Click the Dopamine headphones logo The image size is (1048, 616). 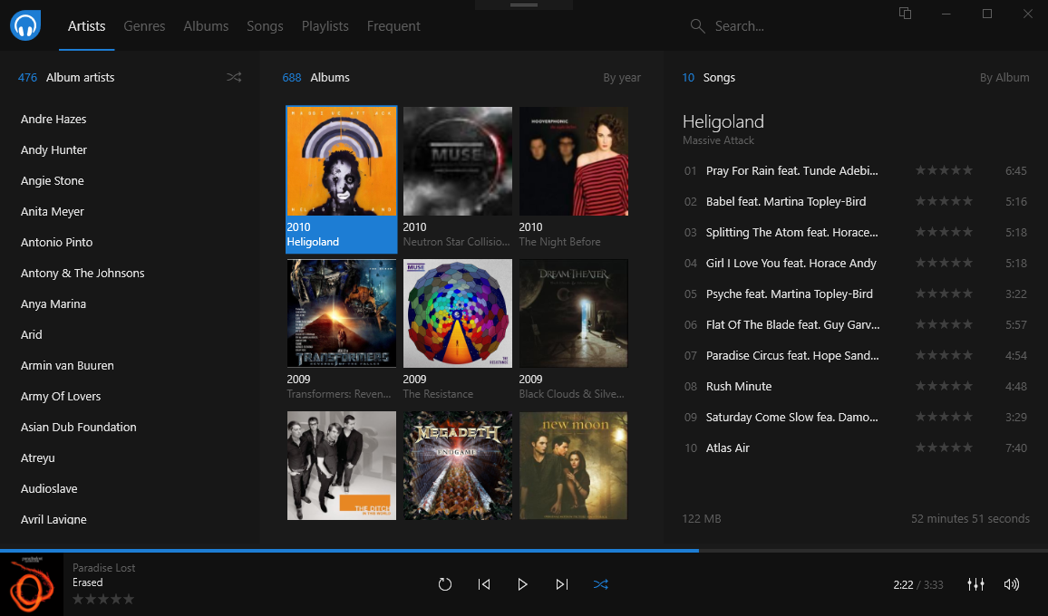(24, 24)
